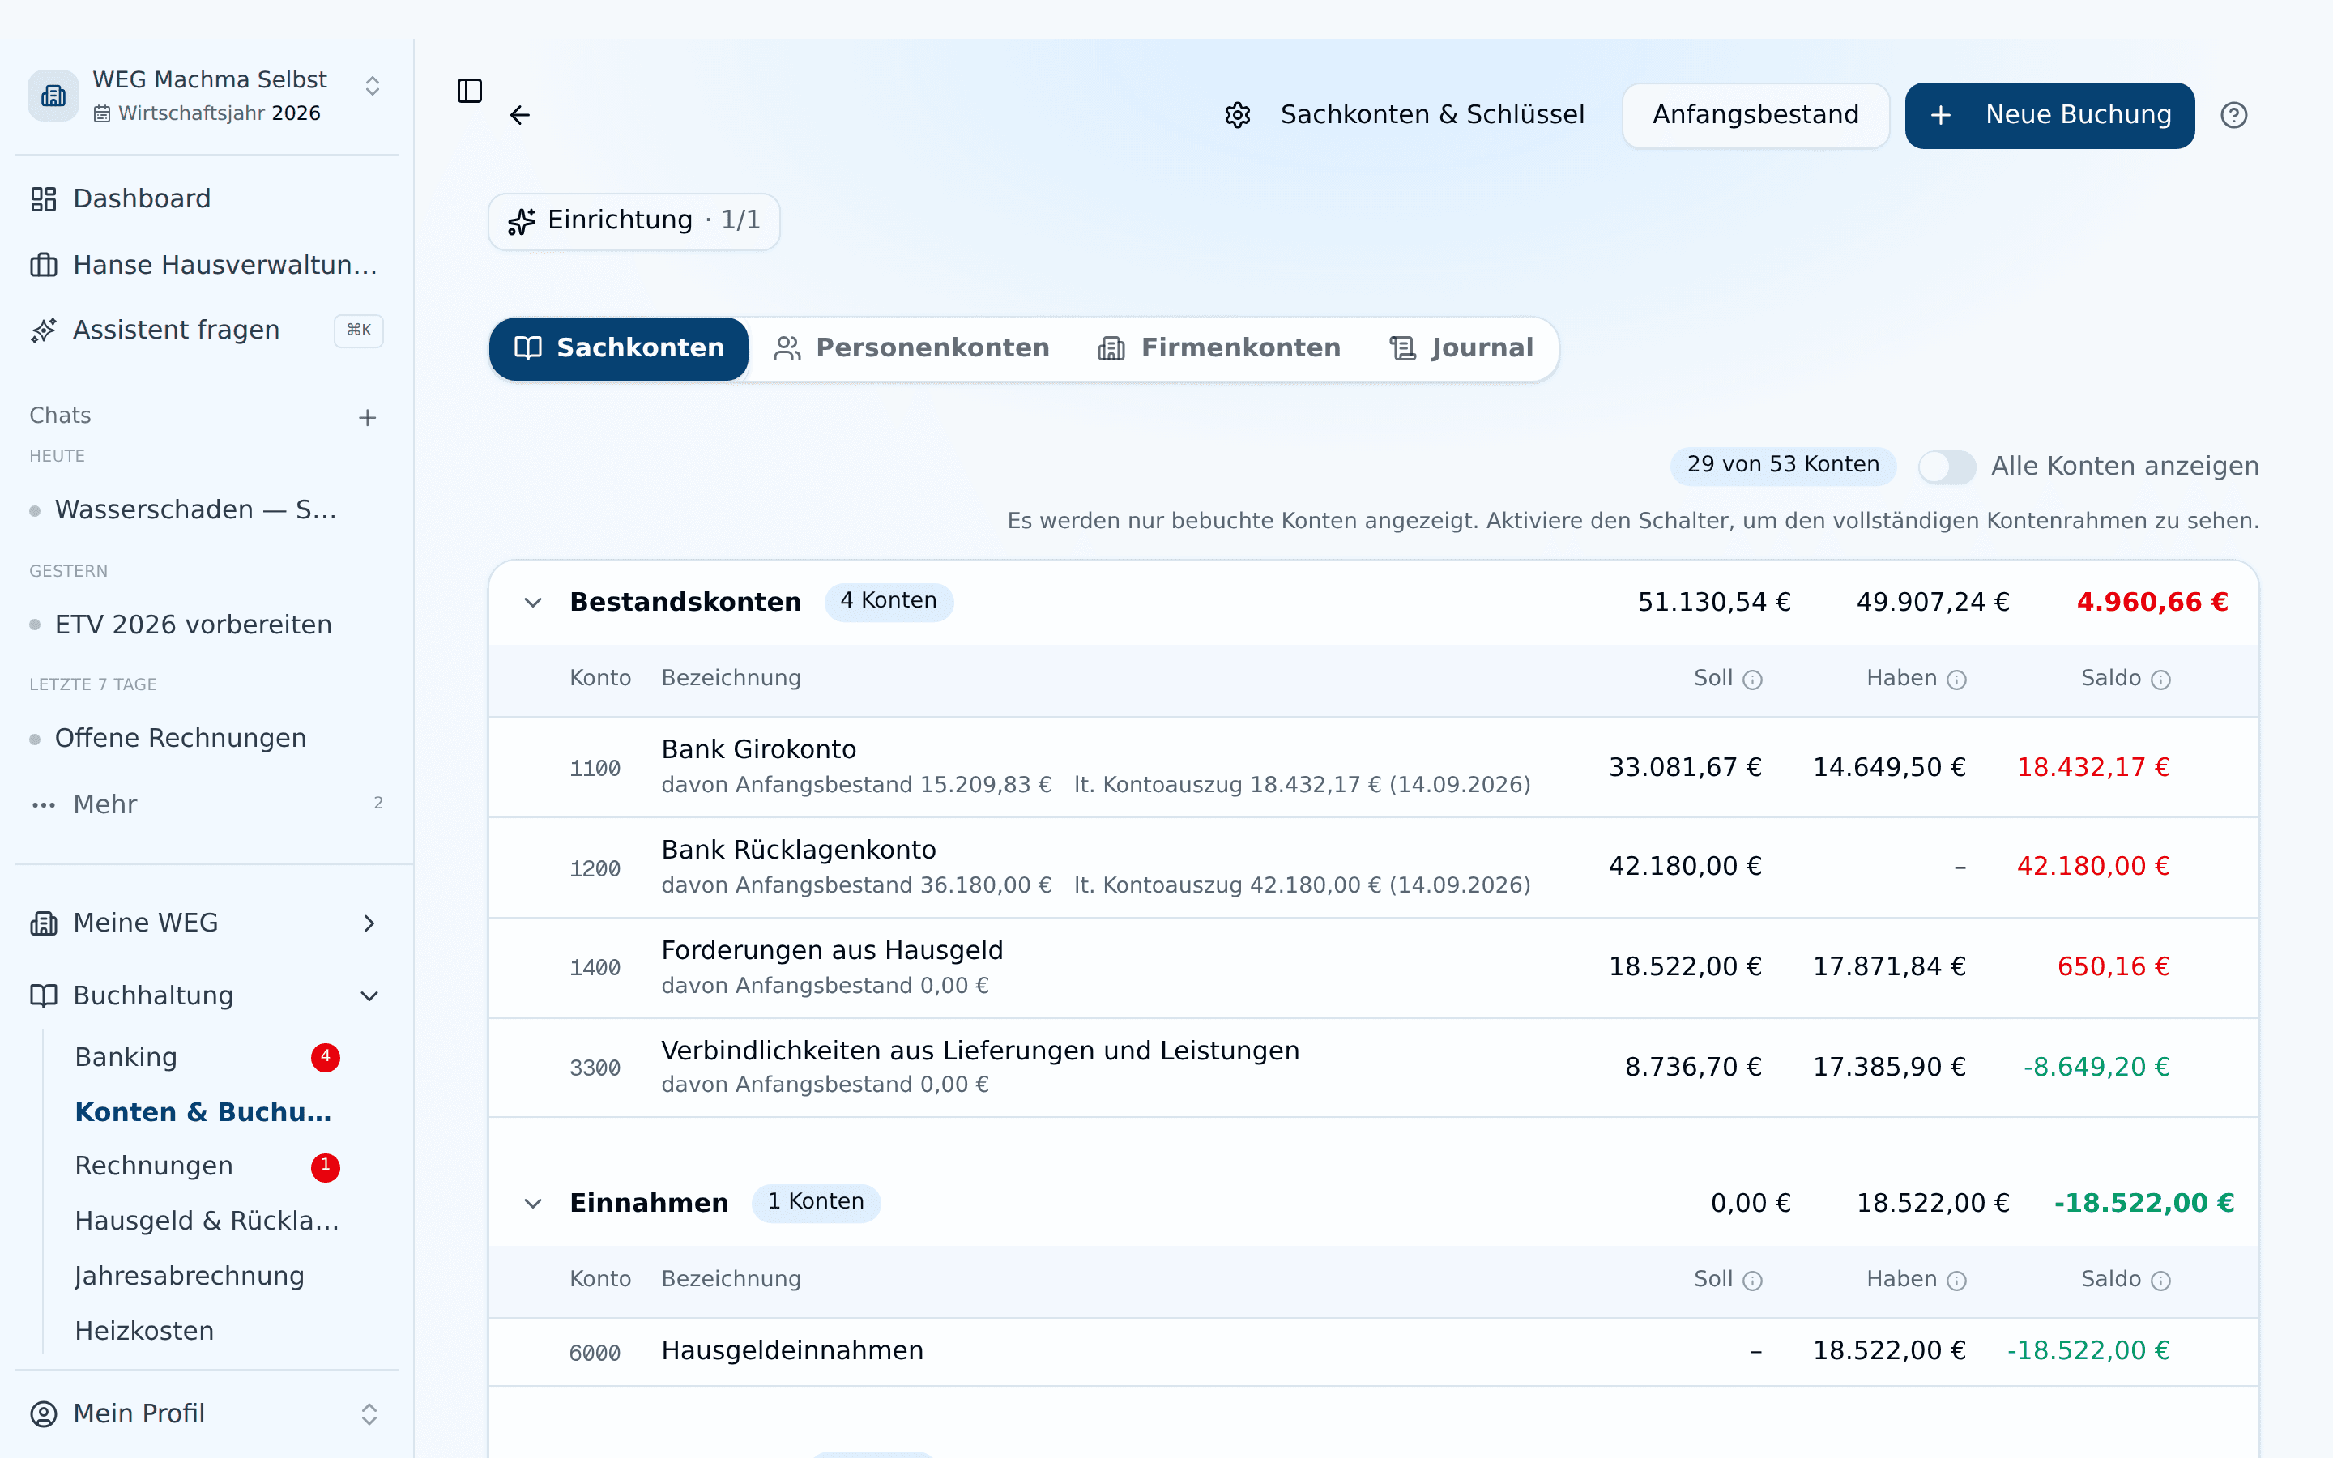Enable the Alle Konten anzeigen switch
This screenshot has width=2333, height=1458.
point(1947,467)
